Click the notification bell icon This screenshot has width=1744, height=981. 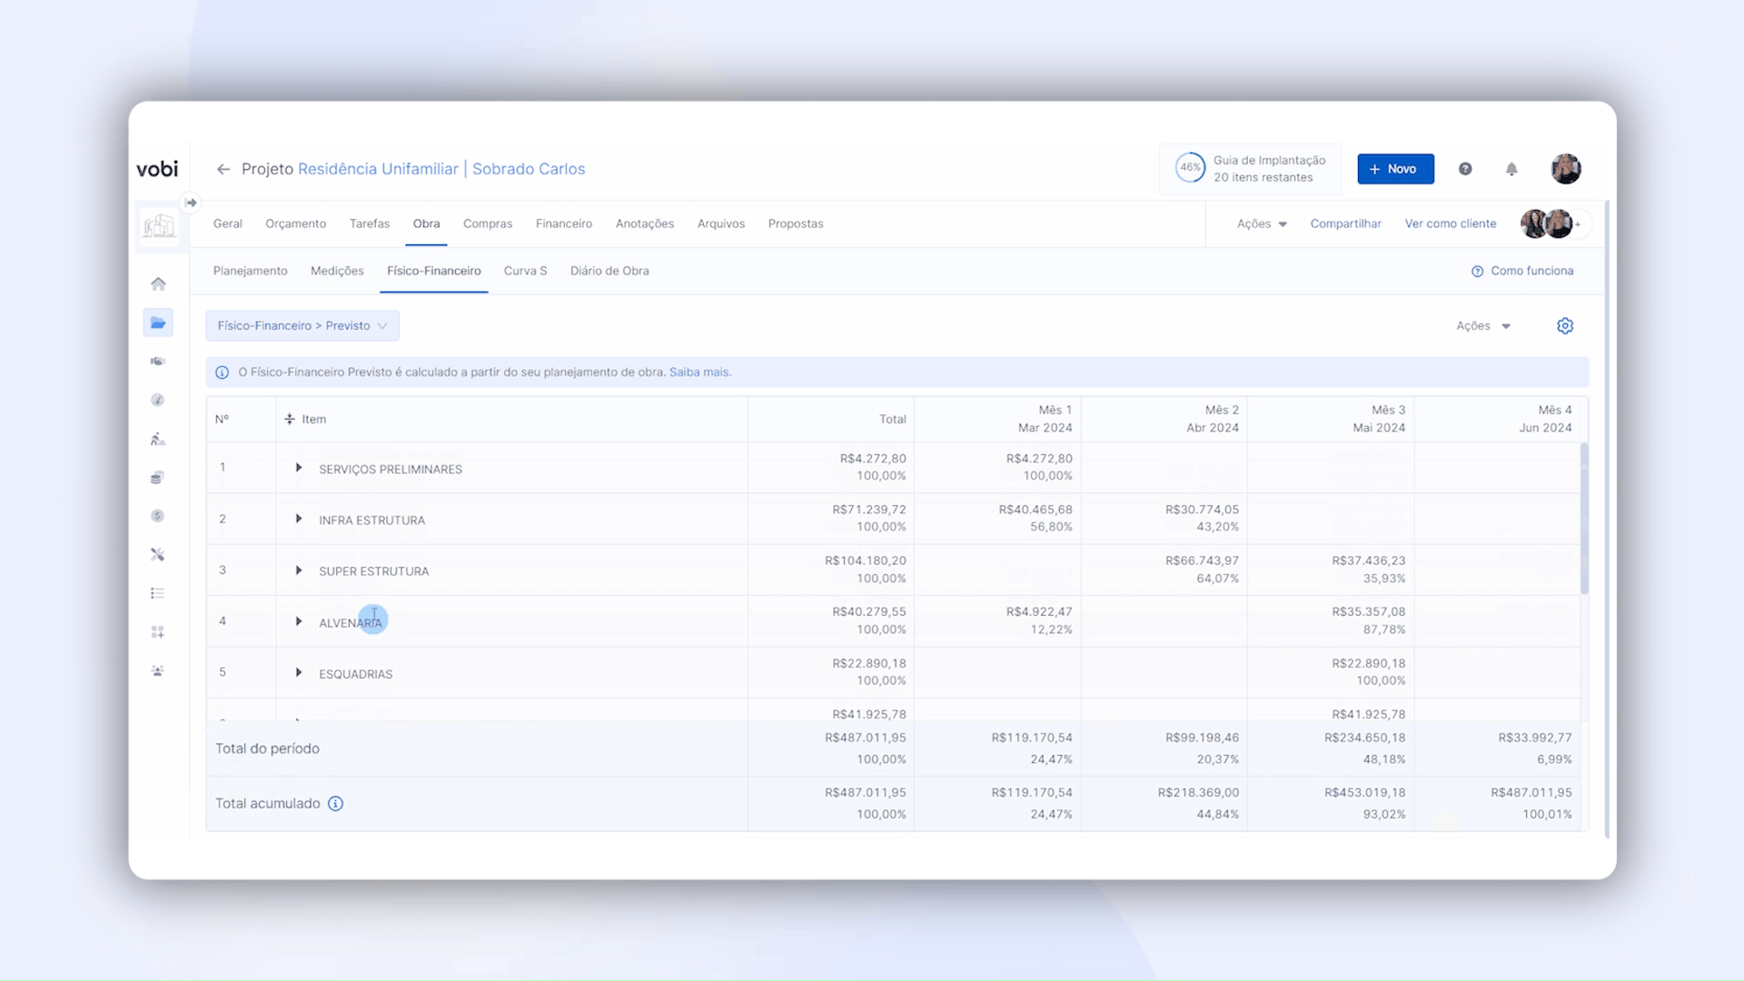point(1511,169)
